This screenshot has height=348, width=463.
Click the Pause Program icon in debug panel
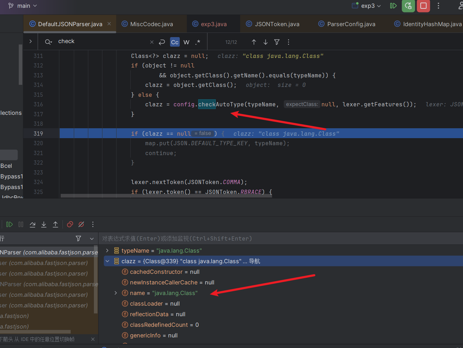click(21, 224)
